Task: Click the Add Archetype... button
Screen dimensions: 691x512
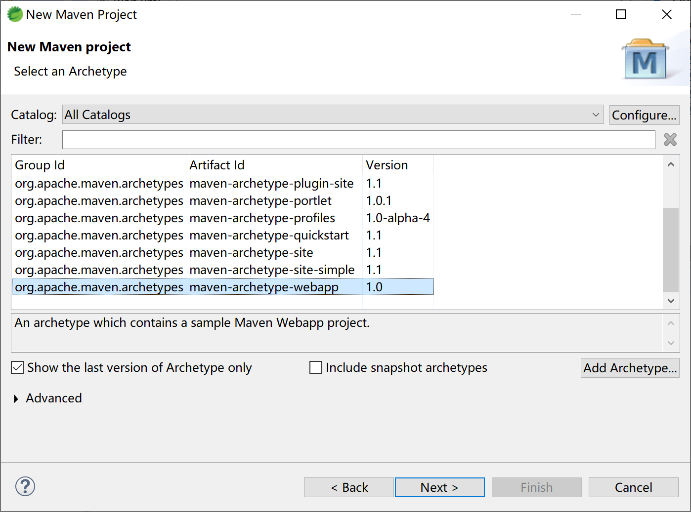Action: pyautogui.click(x=630, y=368)
